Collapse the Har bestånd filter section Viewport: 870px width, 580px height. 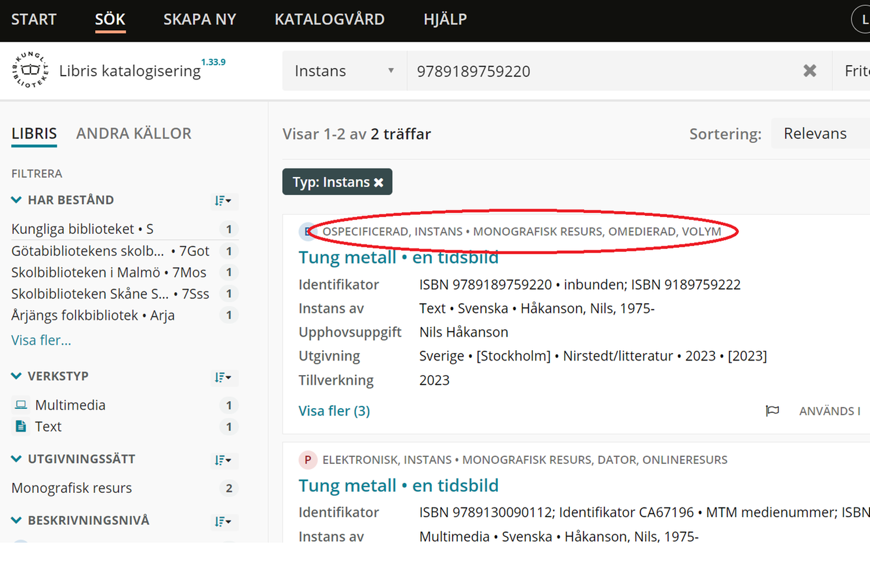pyautogui.click(x=16, y=200)
